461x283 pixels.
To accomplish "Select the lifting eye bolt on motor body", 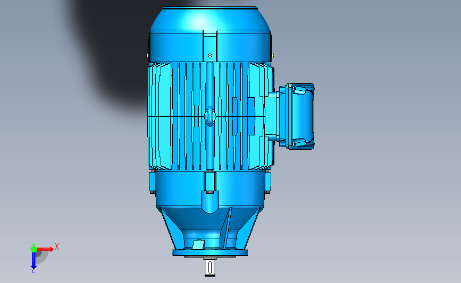I will click(210, 116).
